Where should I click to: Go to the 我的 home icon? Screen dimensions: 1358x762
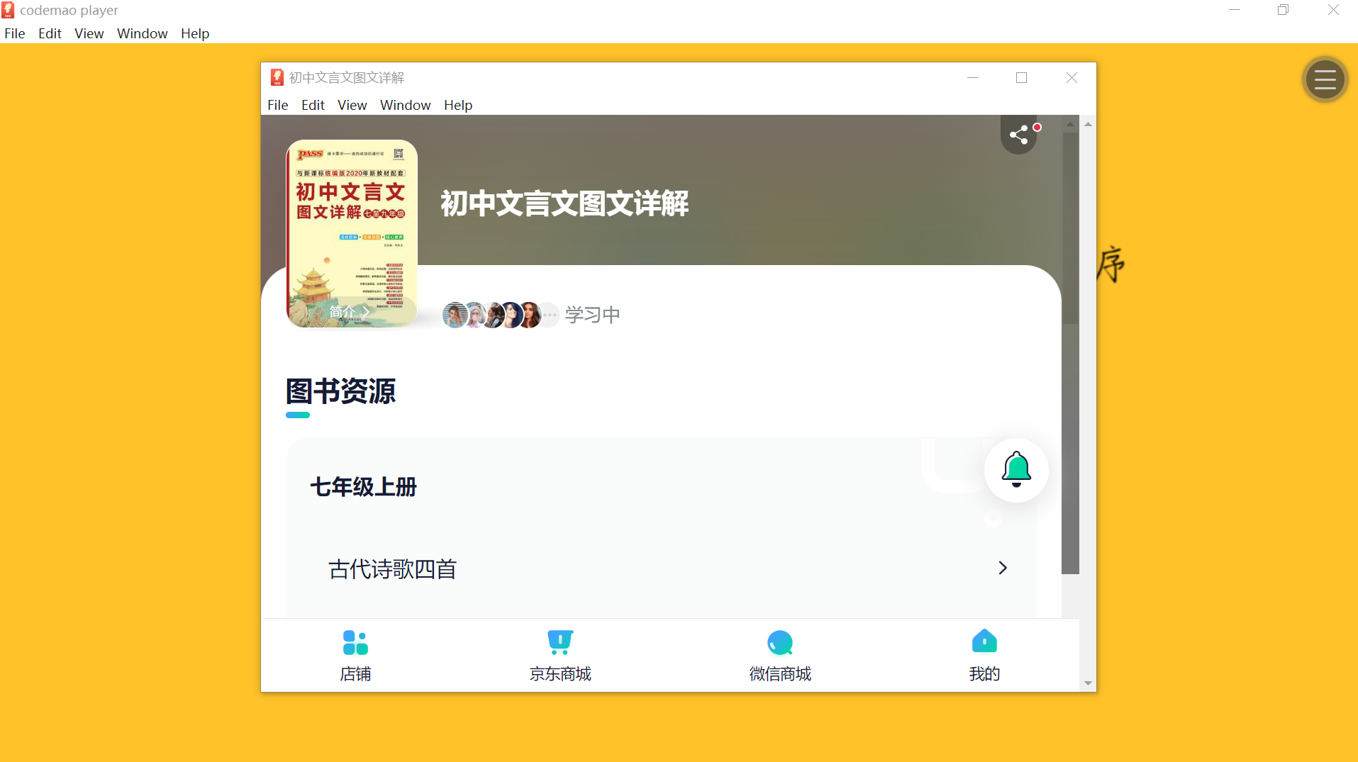click(984, 641)
